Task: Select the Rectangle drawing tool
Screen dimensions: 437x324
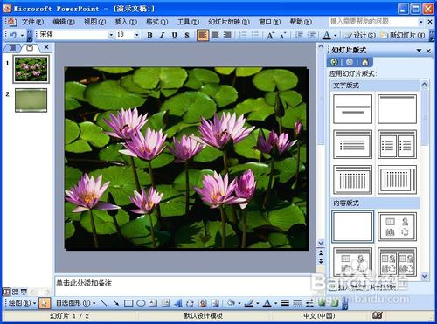Action: pos(128,303)
